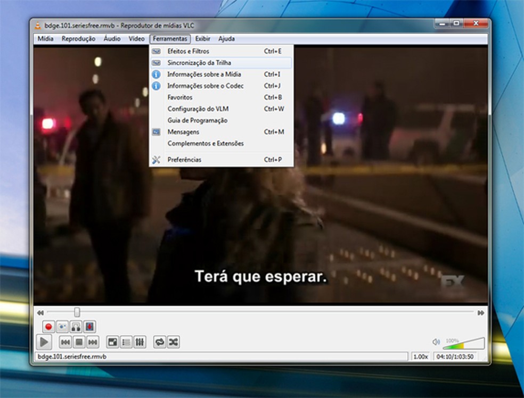The height and width of the screenshot is (398, 524).
Task: Show the playlist
Action: pos(126,342)
